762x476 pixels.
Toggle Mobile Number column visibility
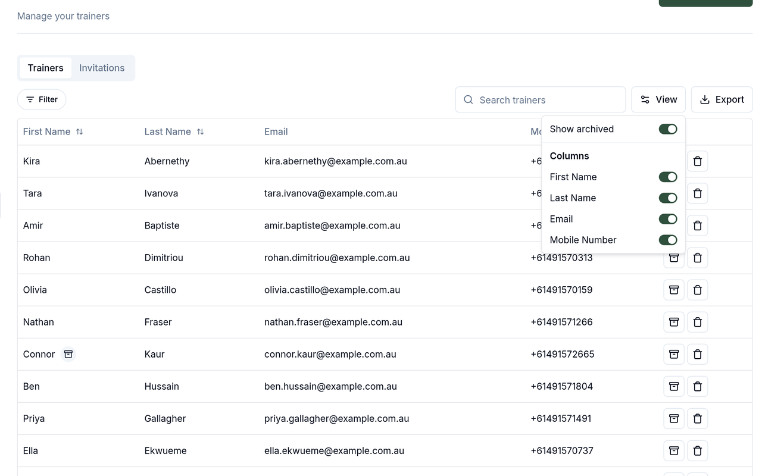[x=668, y=240]
